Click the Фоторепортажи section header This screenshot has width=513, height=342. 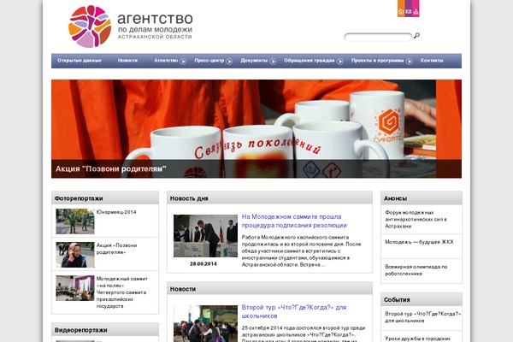pos(105,198)
